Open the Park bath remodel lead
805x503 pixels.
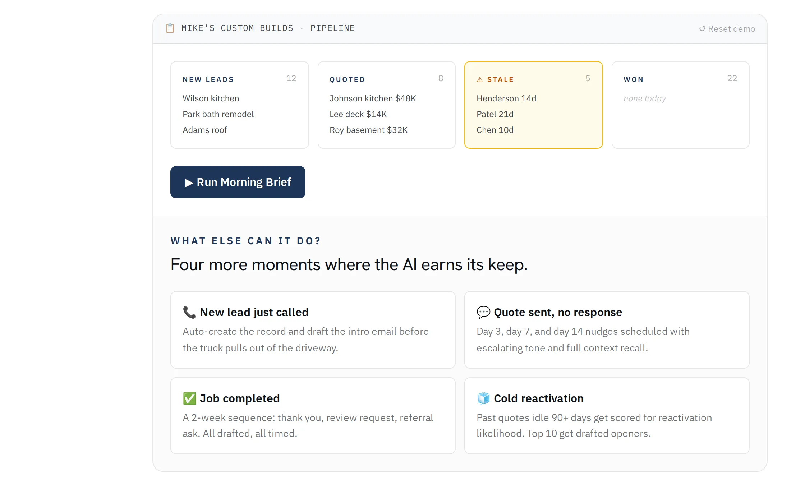coord(218,114)
